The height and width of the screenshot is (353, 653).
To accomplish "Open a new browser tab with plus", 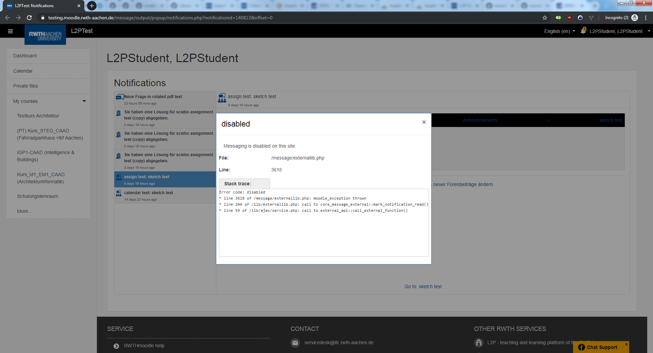I will tap(91, 6).
